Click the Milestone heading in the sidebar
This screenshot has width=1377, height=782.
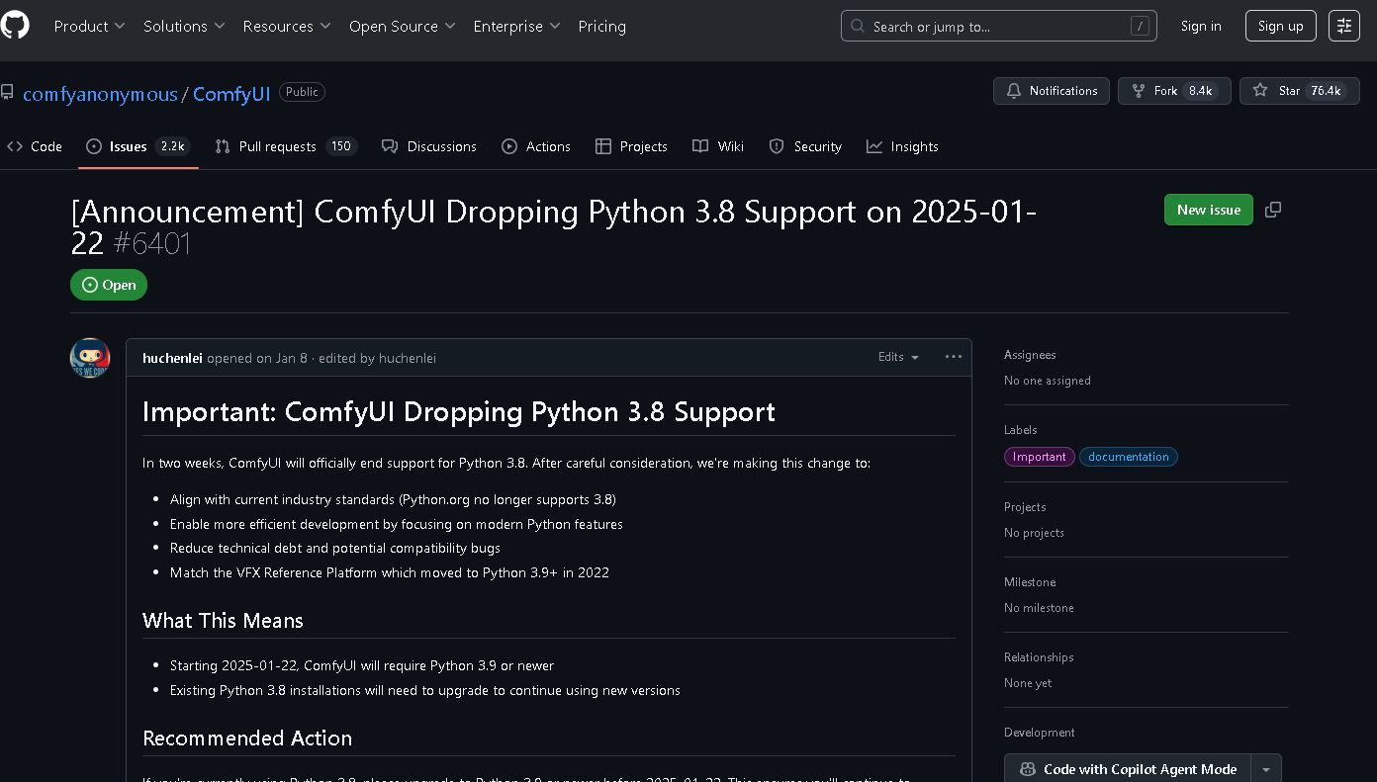click(1030, 582)
